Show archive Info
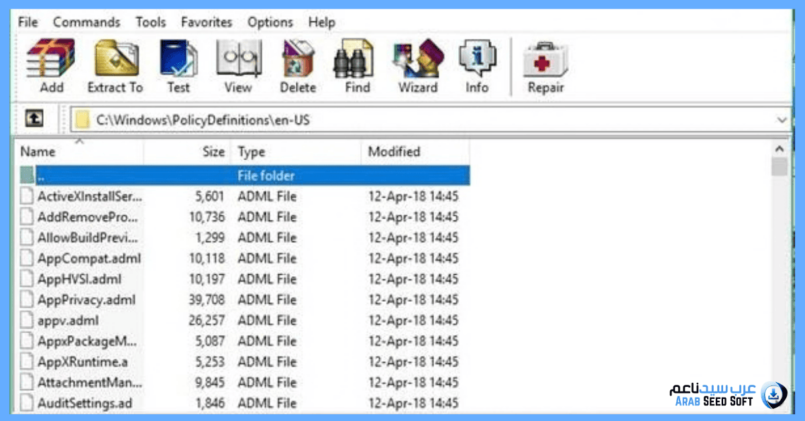The image size is (805, 421). (x=477, y=66)
